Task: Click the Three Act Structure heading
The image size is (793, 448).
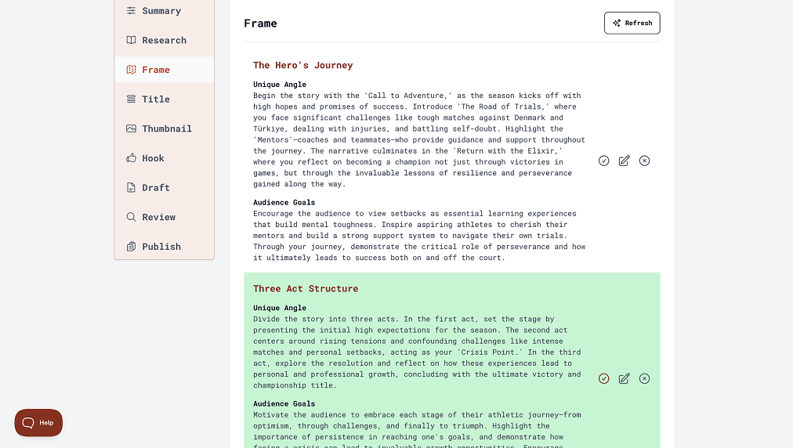Action: [306, 288]
